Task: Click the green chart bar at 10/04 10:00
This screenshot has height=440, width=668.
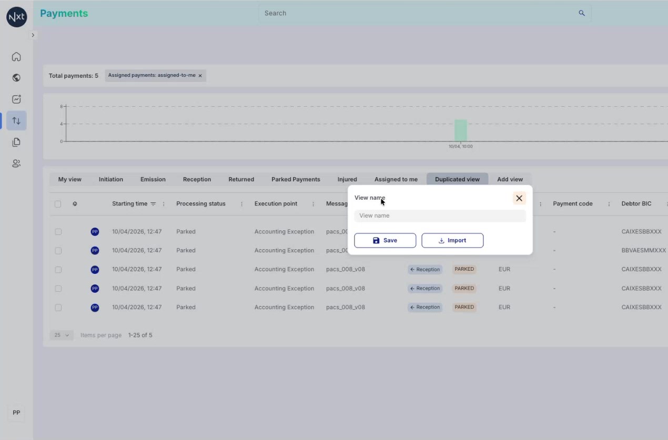Action: coord(461,130)
